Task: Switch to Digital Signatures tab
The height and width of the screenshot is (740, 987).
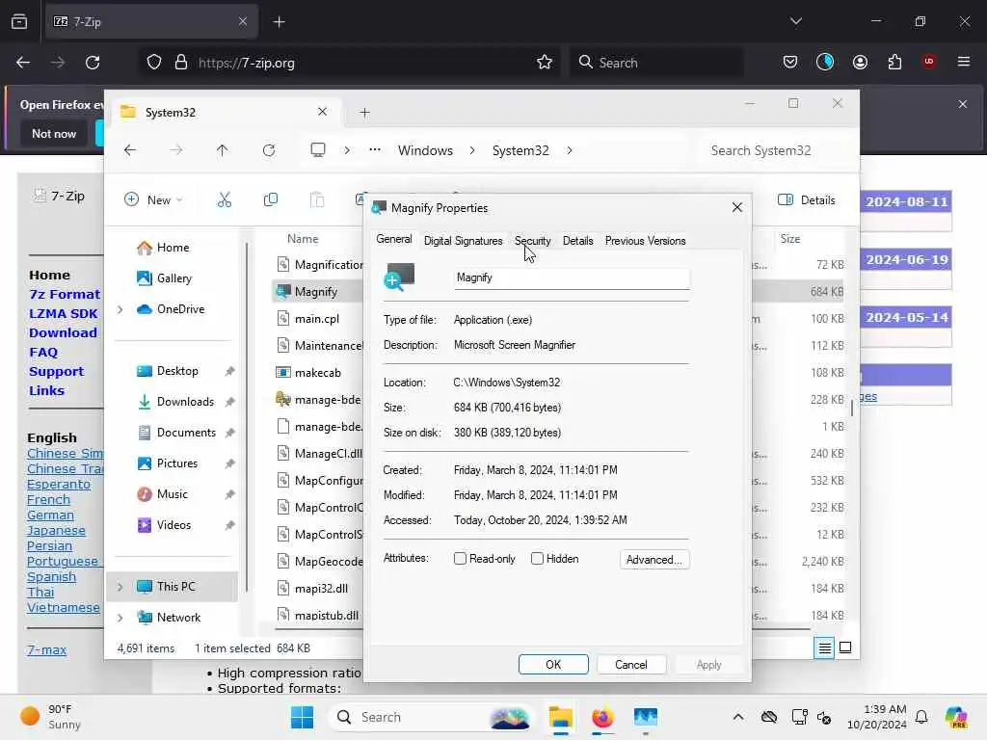Action: coord(464,241)
